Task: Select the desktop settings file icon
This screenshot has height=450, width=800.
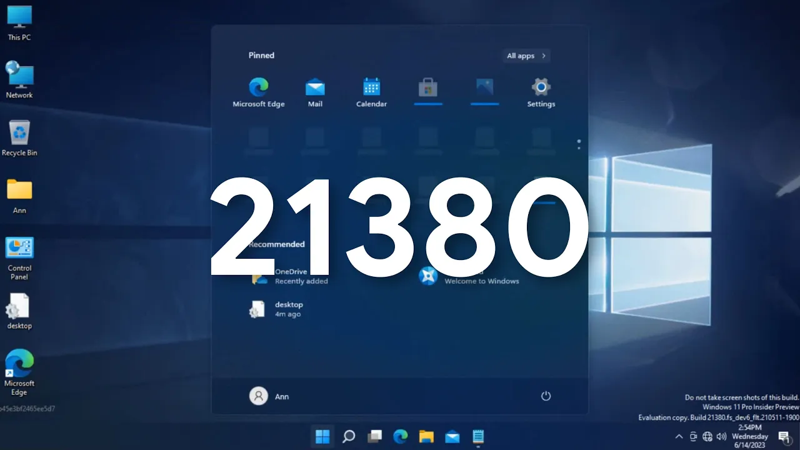Action: click(x=19, y=311)
